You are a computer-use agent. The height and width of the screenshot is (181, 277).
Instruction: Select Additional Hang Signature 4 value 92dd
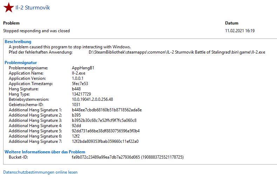[x=76, y=126]
